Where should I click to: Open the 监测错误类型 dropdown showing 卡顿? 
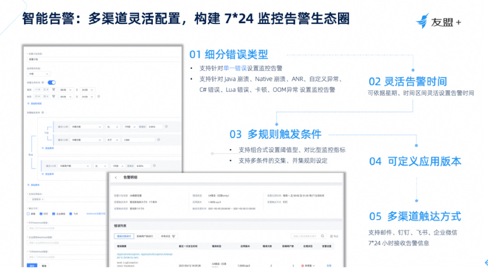38,74
